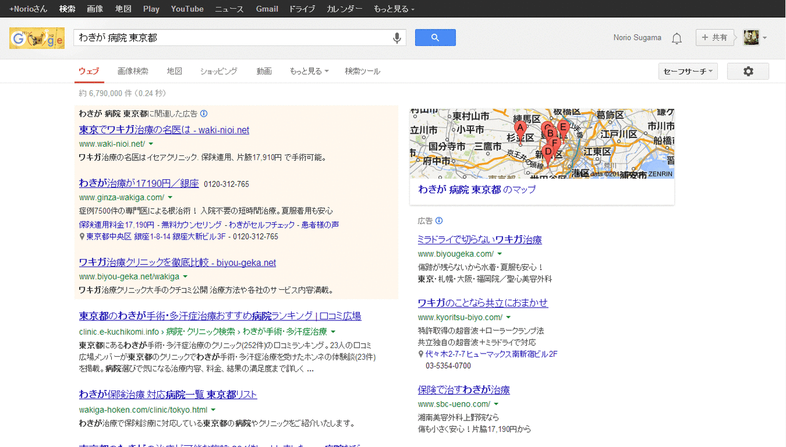Click the + 共有 share button
The width and height of the screenshot is (786, 447).
click(715, 37)
